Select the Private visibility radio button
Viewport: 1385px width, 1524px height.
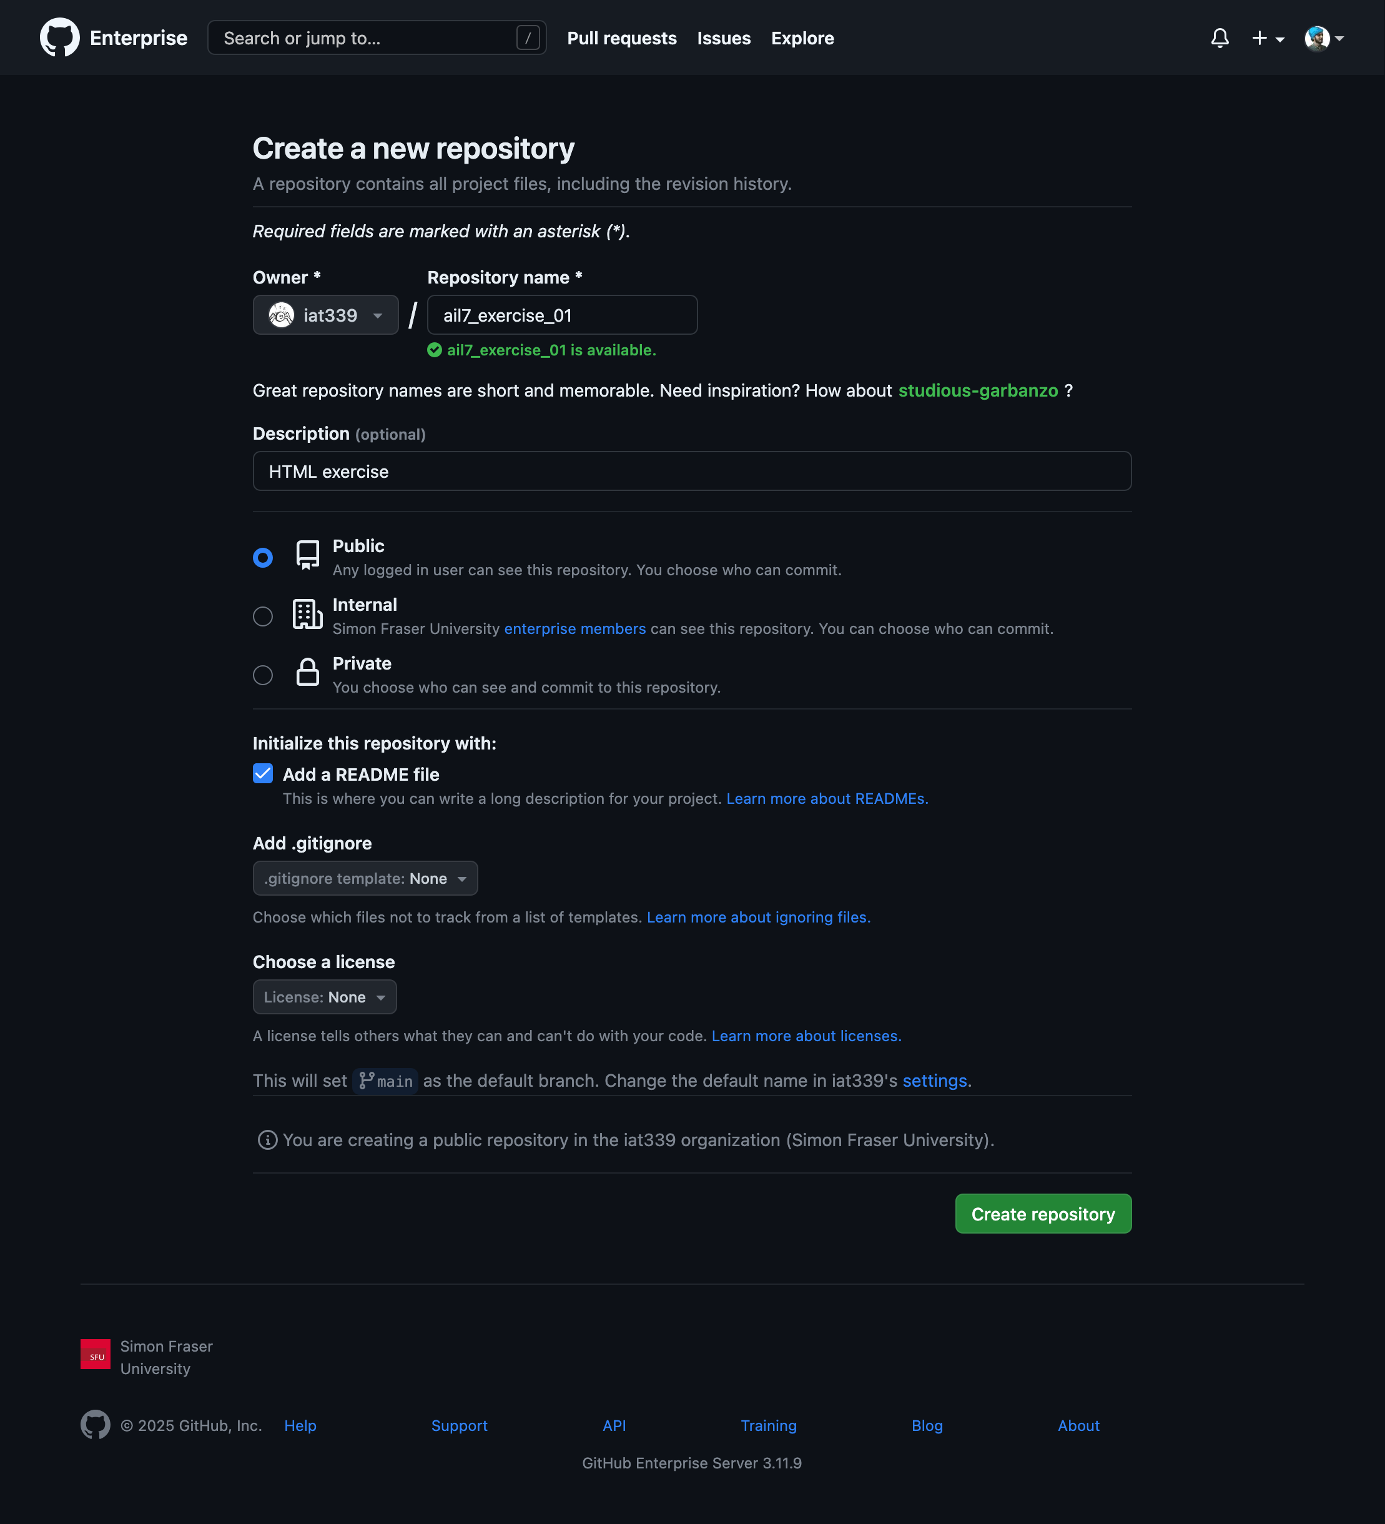pos(262,675)
